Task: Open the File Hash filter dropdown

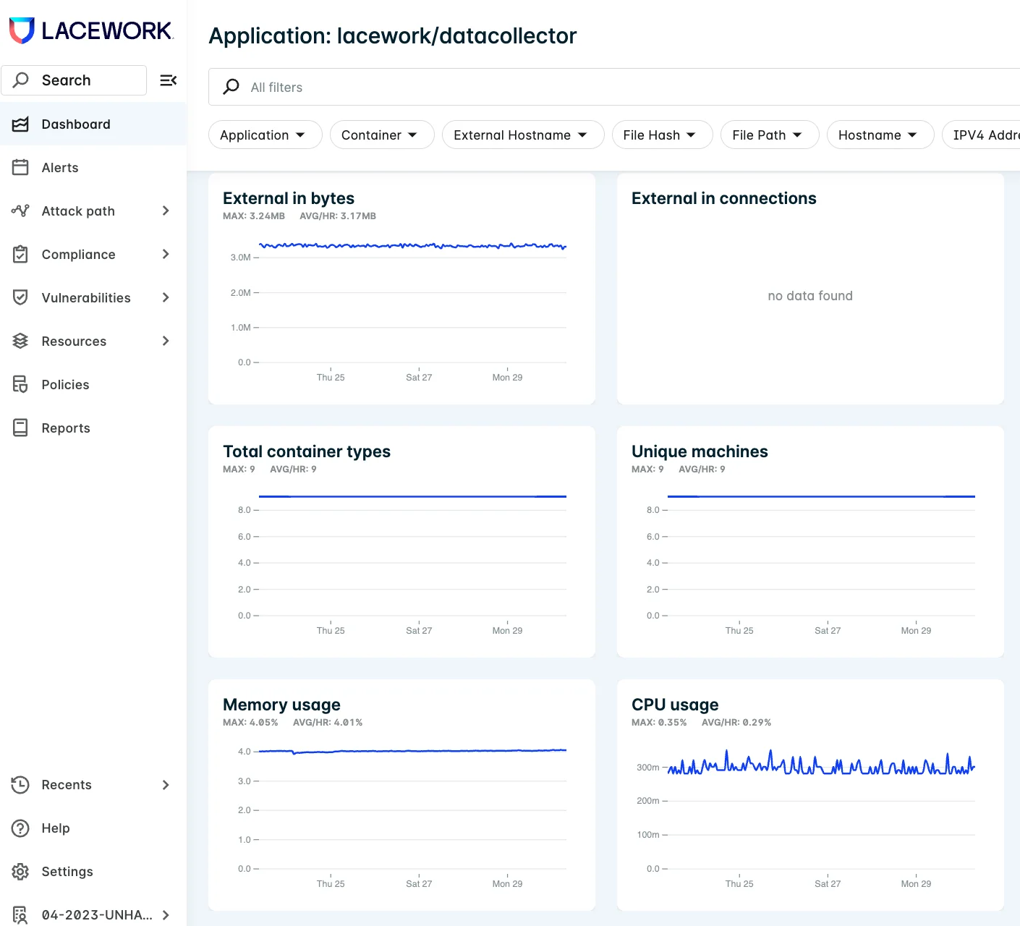Action: tap(662, 135)
